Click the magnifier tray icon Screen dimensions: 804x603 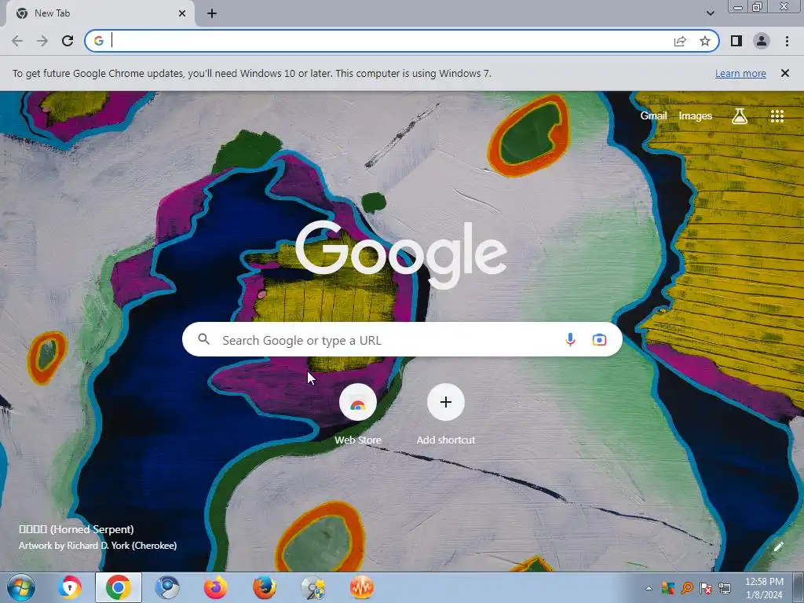[687, 588]
